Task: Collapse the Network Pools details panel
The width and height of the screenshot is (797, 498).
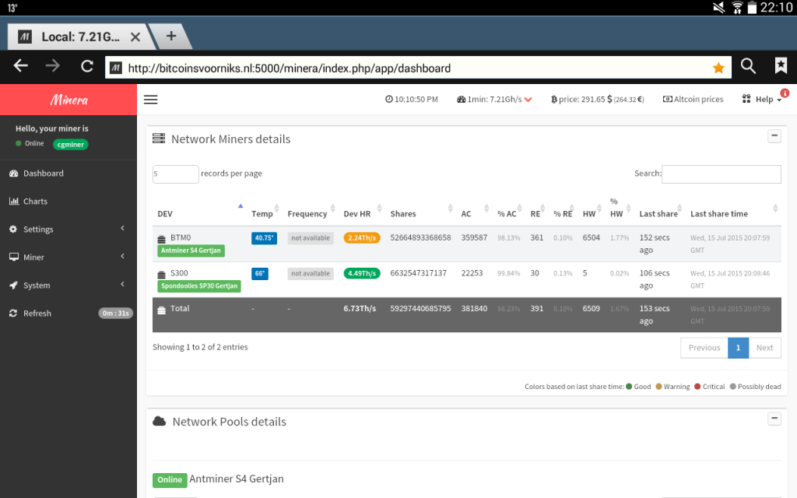Action: (774, 419)
